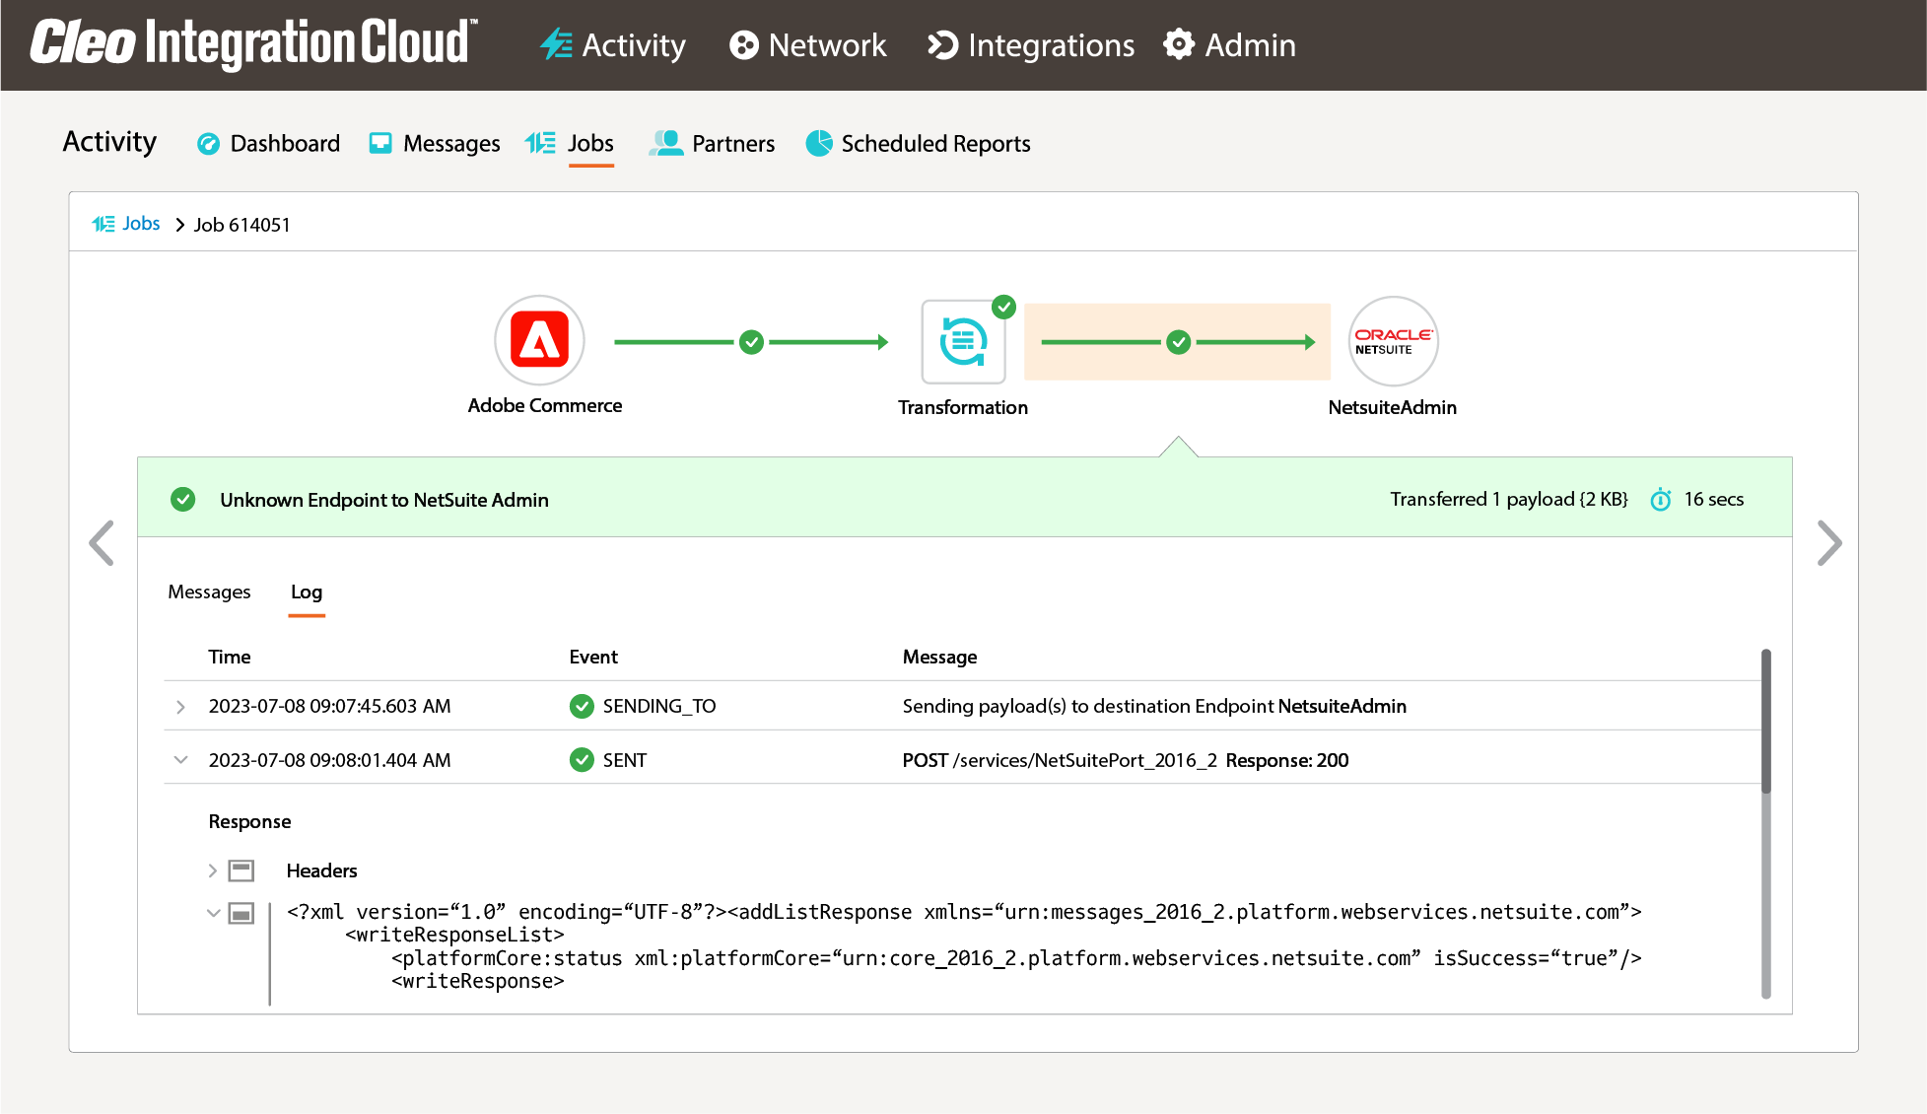Click the stopwatch icon next to 16 secs

click(x=1661, y=500)
